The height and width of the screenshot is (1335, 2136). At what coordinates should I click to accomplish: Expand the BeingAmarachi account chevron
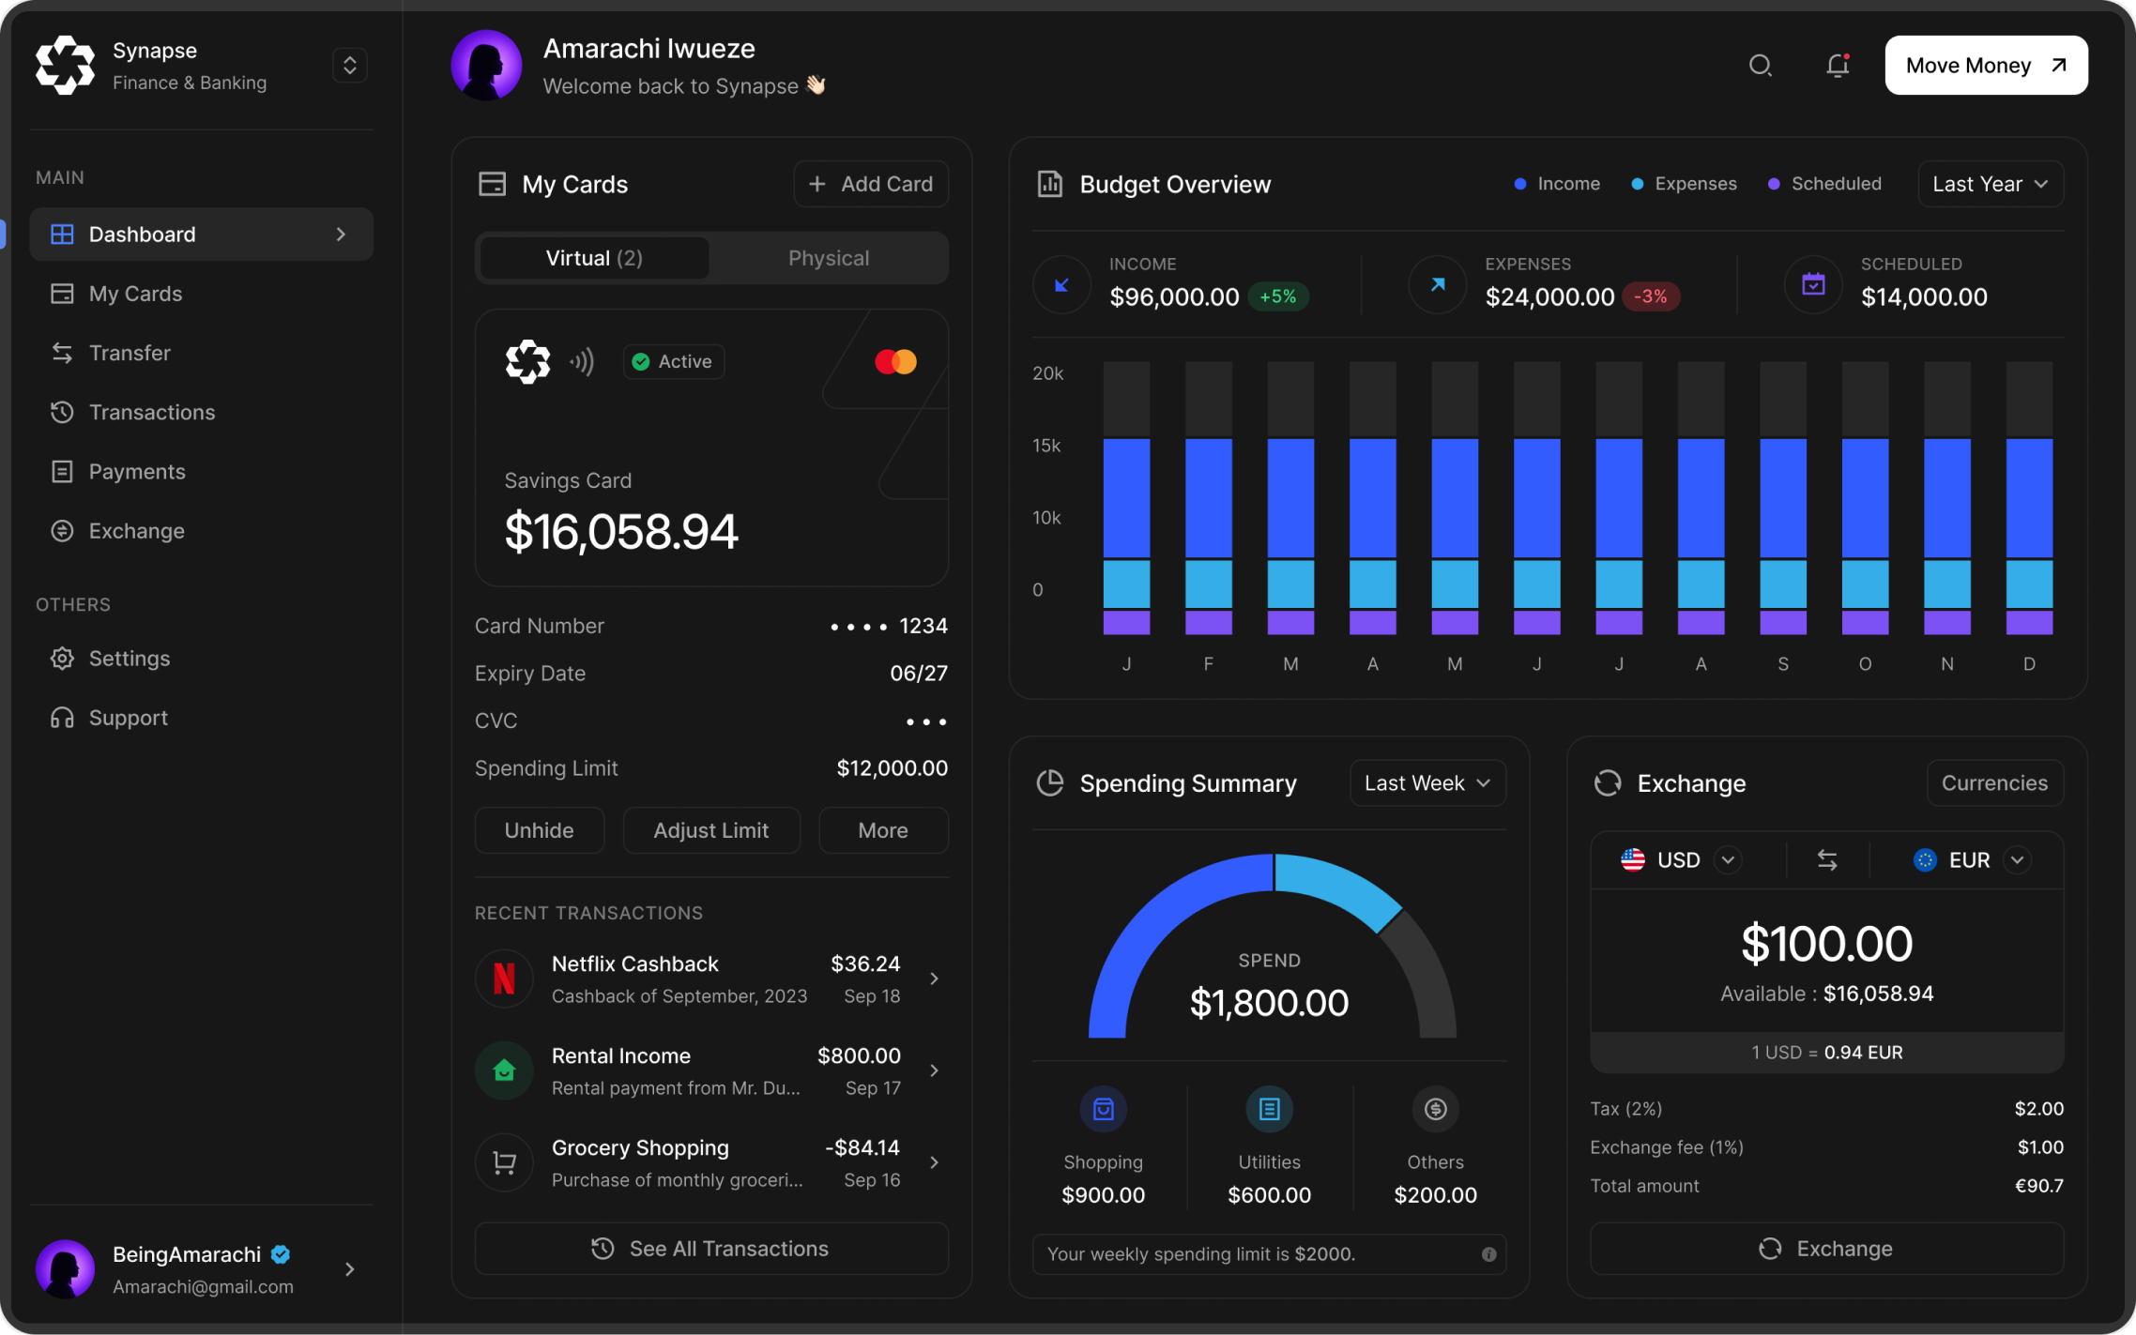click(349, 1269)
